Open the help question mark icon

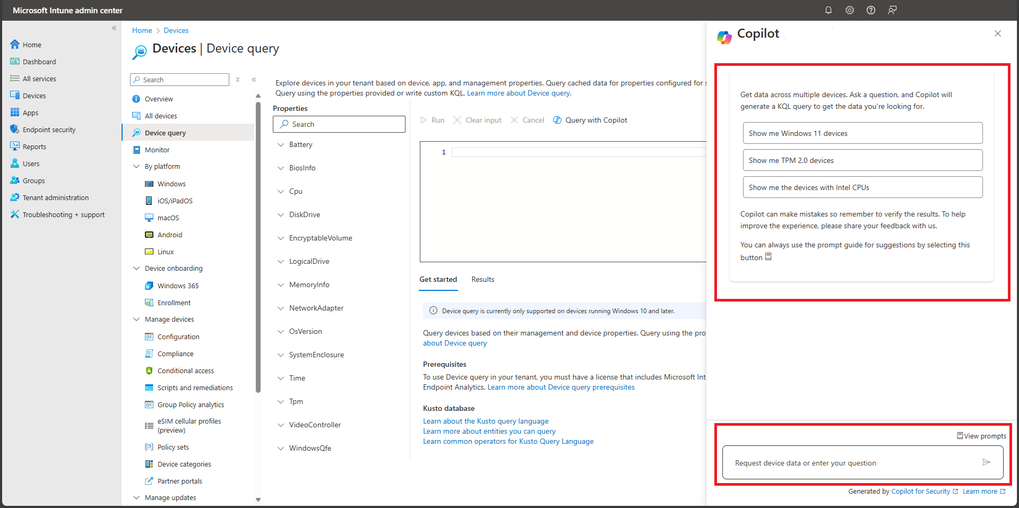871,10
